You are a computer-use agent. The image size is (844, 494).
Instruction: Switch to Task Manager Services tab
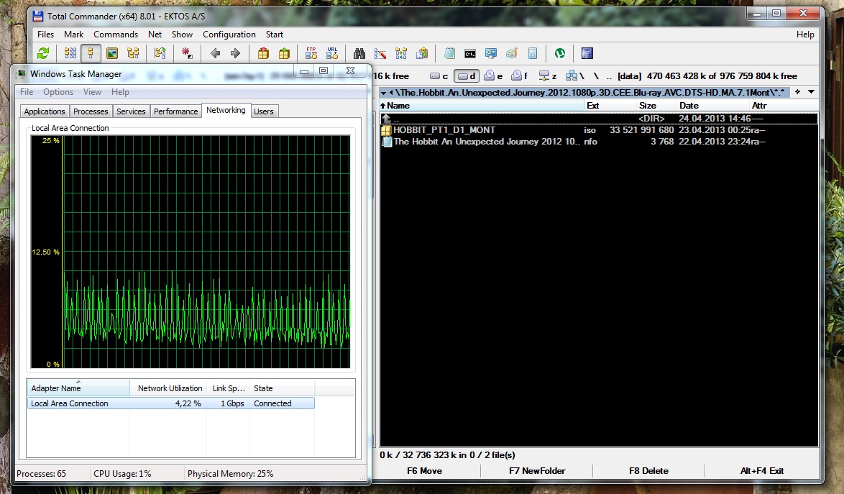[131, 111]
